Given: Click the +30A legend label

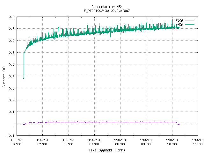Looking at the screenshot, I should click(179, 20).
